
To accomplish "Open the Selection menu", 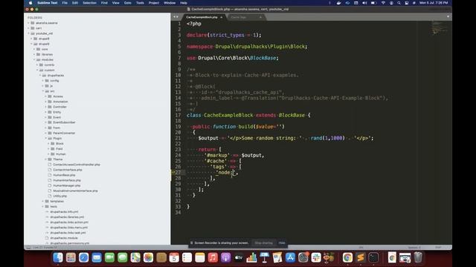I will coord(89,3).
